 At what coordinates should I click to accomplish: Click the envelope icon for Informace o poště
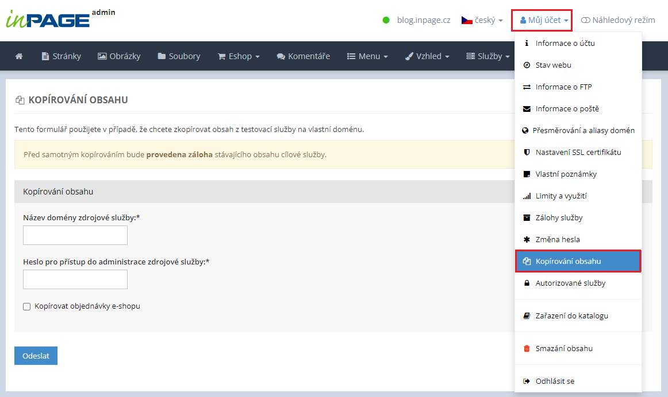(526, 109)
